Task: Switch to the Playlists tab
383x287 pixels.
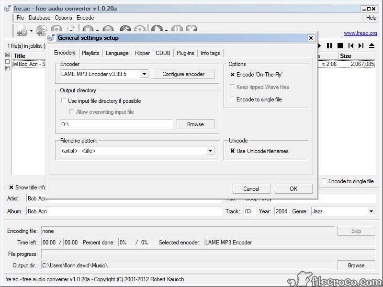Action: (90, 53)
